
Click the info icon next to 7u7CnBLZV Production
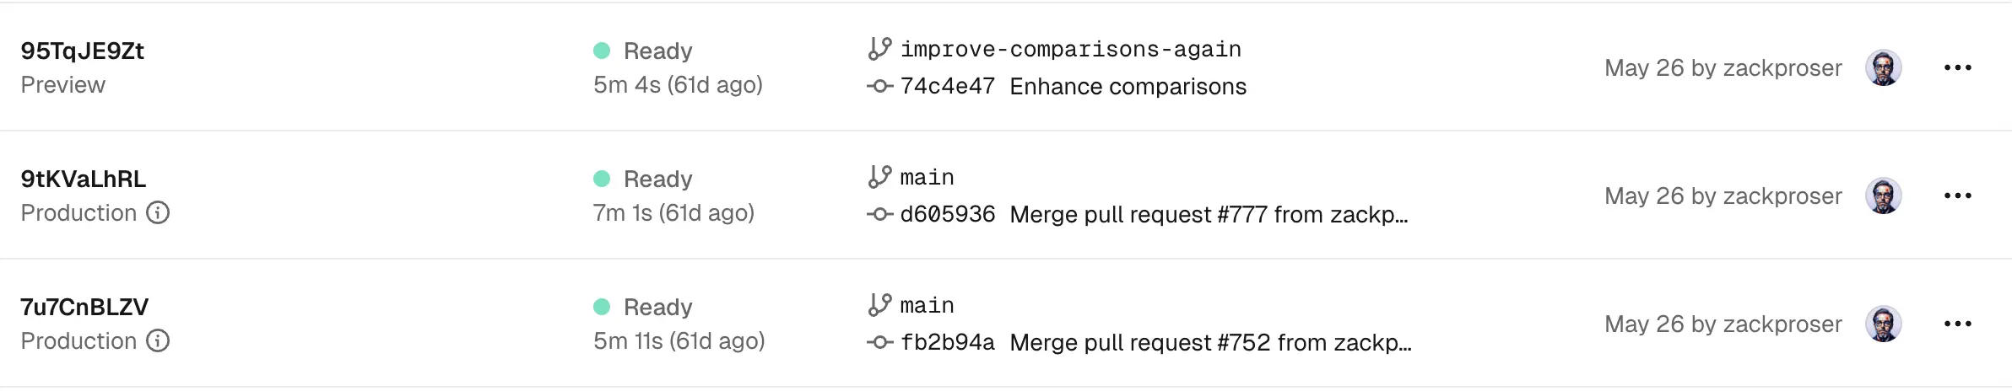158,340
